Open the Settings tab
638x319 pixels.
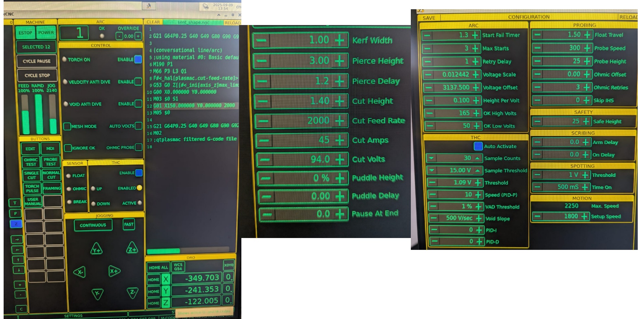tap(73, 316)
